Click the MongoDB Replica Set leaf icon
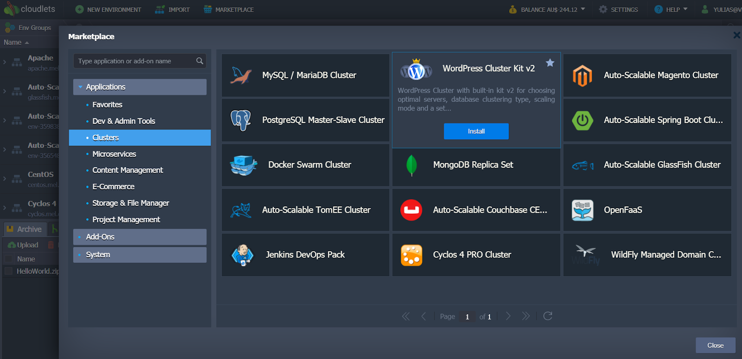This screenshot has height=359, width=742. click(411, 165)
